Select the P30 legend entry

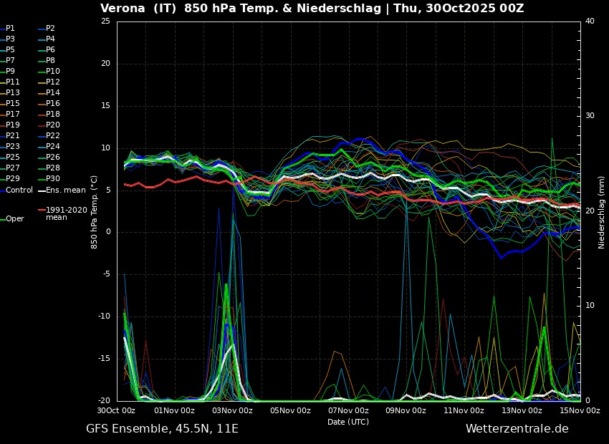click(52, 179)
